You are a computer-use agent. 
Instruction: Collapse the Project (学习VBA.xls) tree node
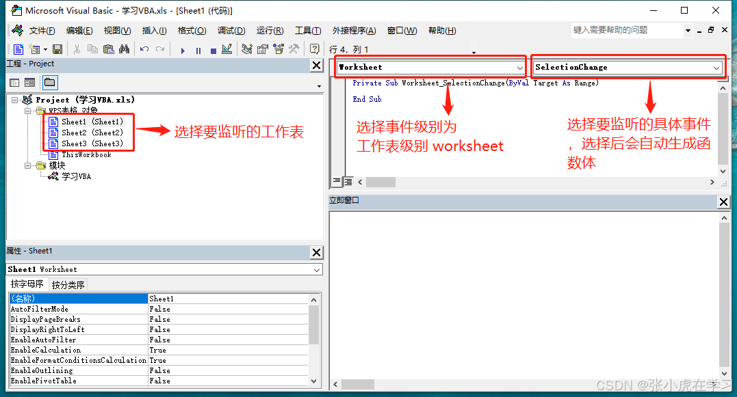click(14, 100)
